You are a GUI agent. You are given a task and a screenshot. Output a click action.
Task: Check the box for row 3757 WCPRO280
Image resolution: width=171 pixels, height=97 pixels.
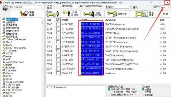point(58,69)
